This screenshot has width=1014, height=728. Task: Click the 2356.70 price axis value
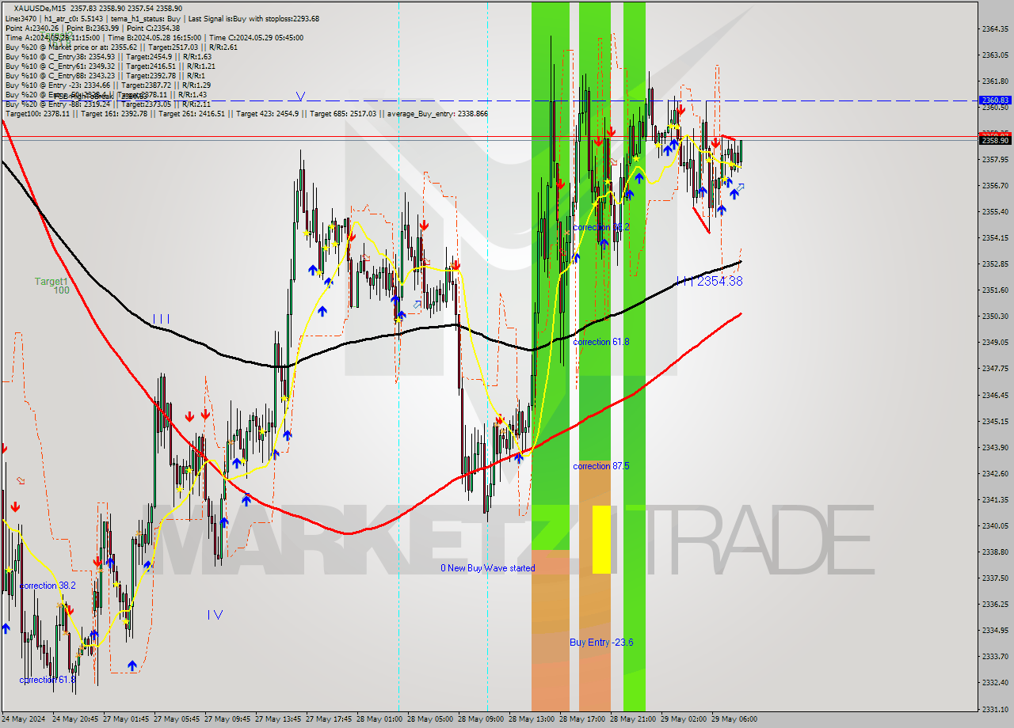pos(995,185)
